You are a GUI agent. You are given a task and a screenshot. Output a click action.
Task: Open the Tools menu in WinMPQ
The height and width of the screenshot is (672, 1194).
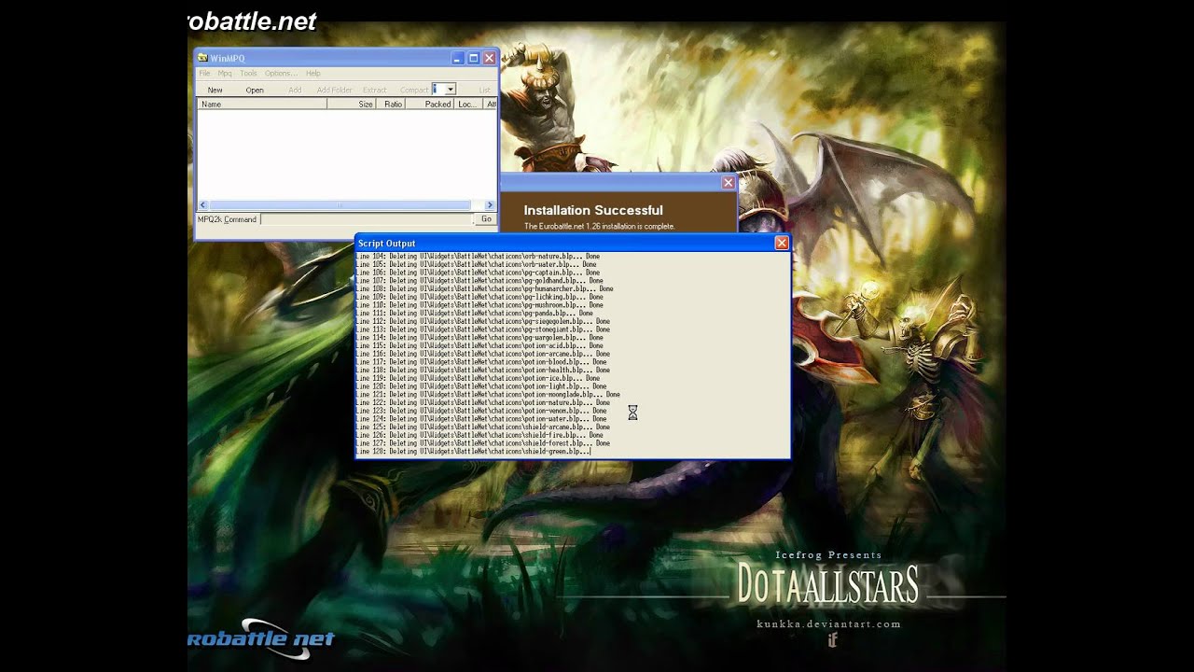[x=248, y=74]
